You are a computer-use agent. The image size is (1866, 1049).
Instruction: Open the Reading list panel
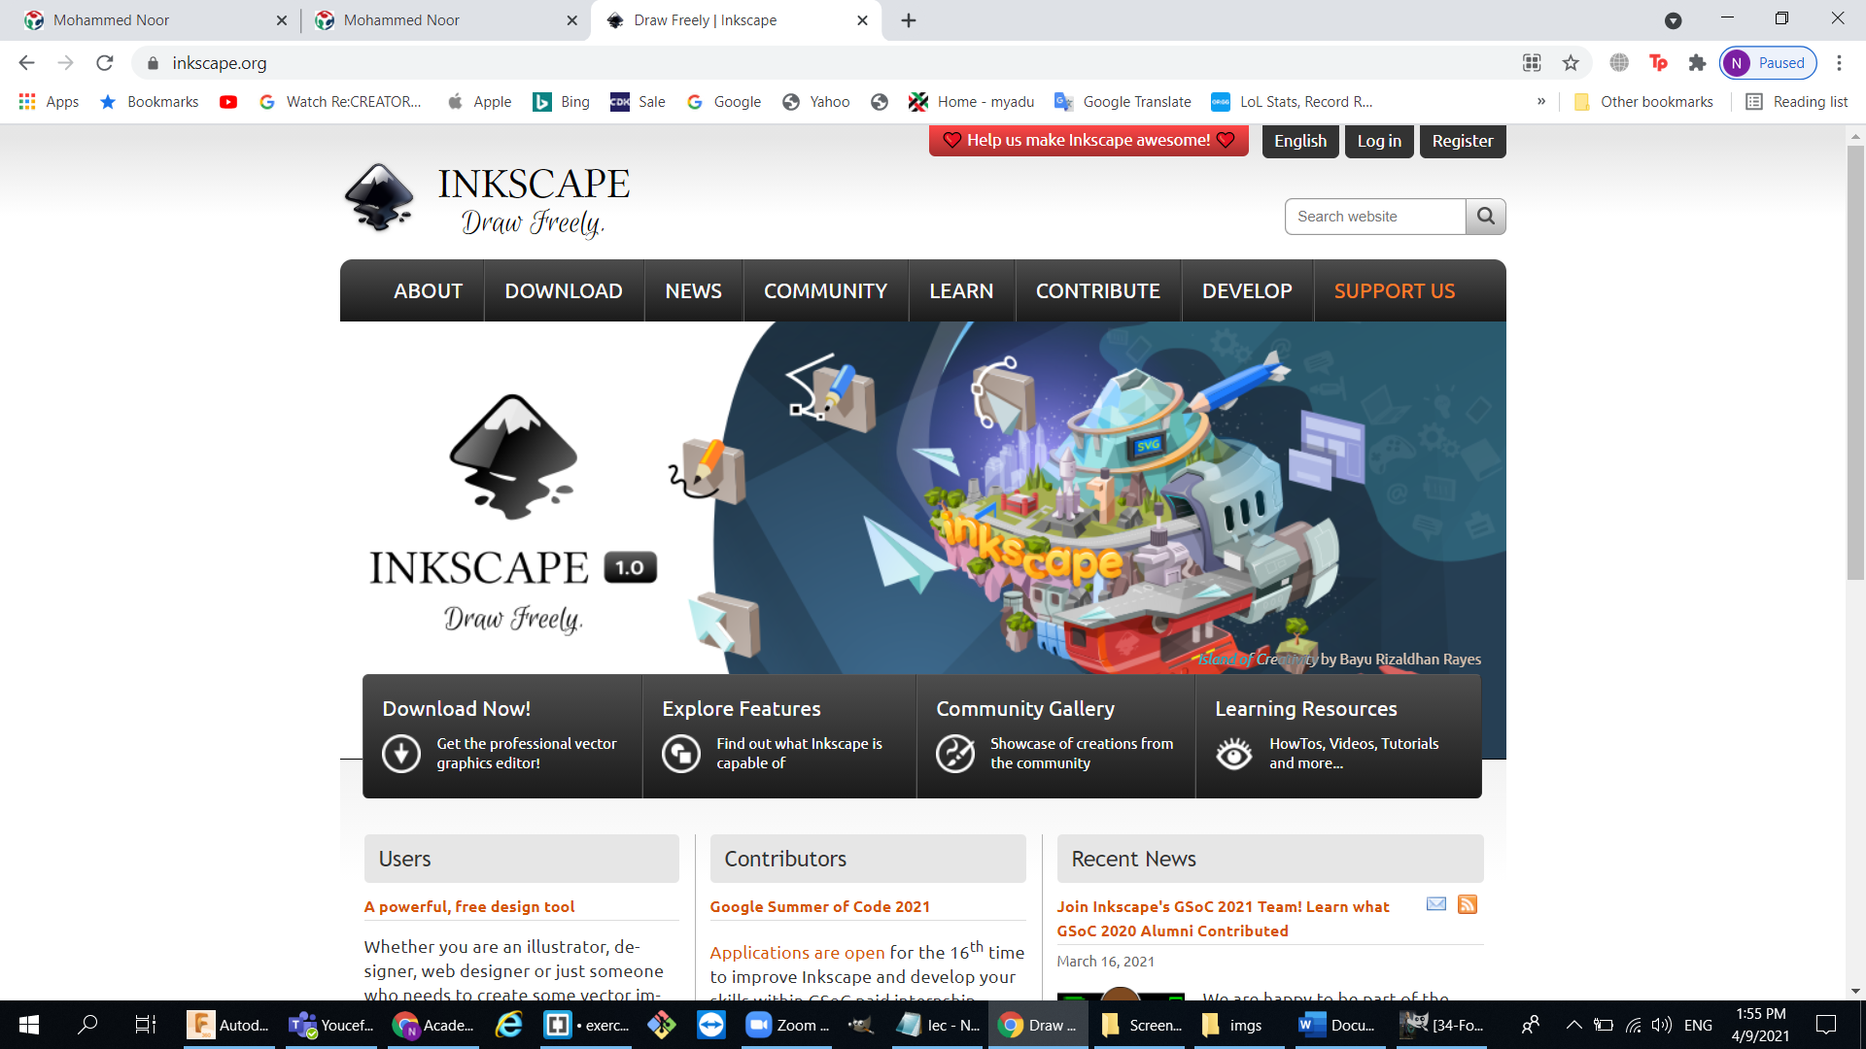[1796, 102]
